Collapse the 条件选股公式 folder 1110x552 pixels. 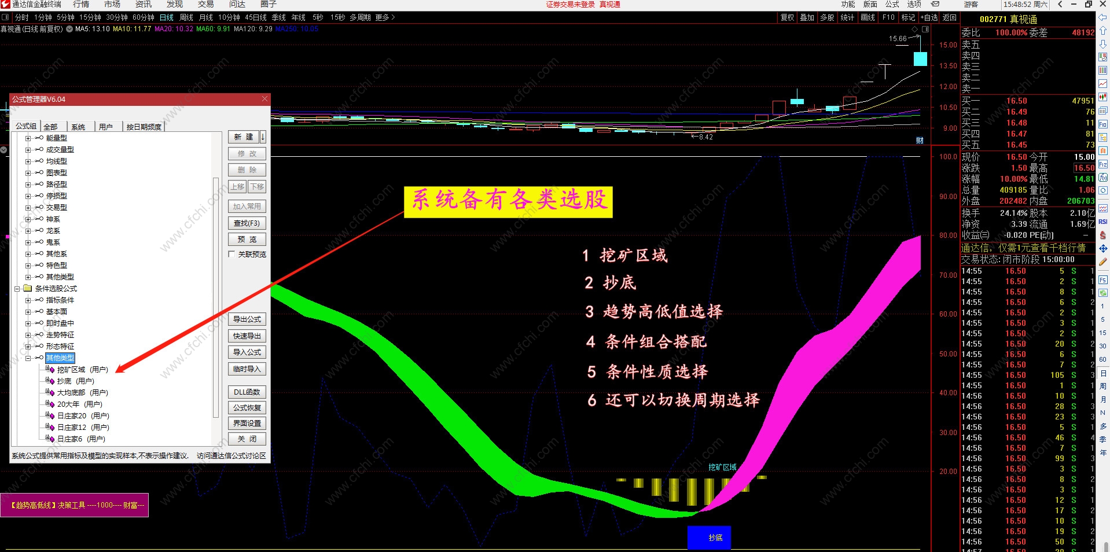tap(17, 289)
